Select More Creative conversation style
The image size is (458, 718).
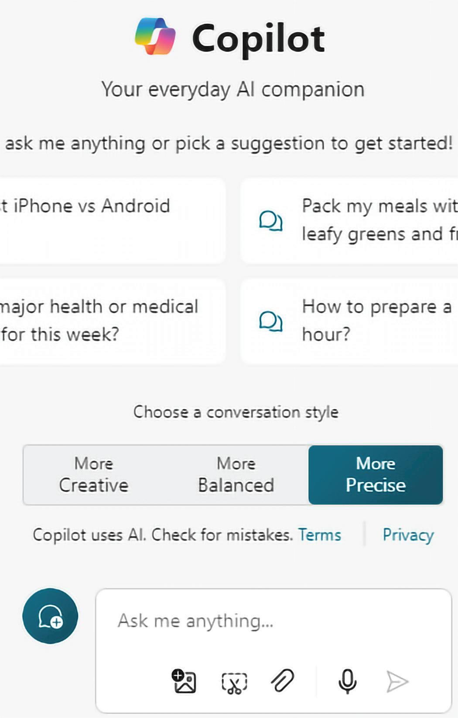(x=94, y=475)
